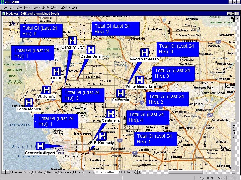Click the Centinela Airport label text

pyautogui.click(x=40, y=153)
